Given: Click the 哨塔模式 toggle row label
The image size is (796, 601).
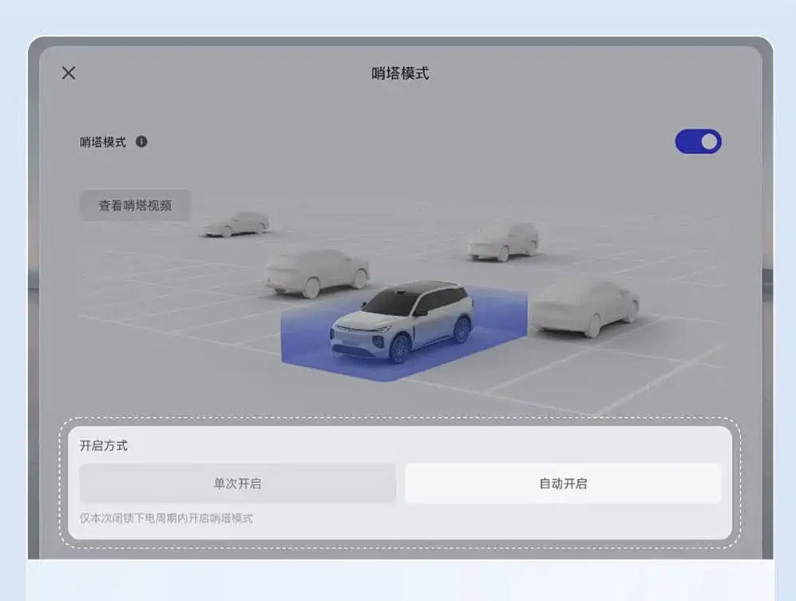Looking at the screenshot, I should 102,142.
